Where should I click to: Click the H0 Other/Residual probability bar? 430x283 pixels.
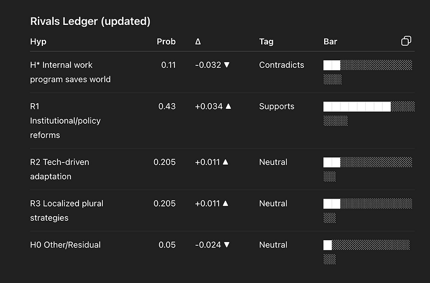pyautogui.click(x=366, y=245)
